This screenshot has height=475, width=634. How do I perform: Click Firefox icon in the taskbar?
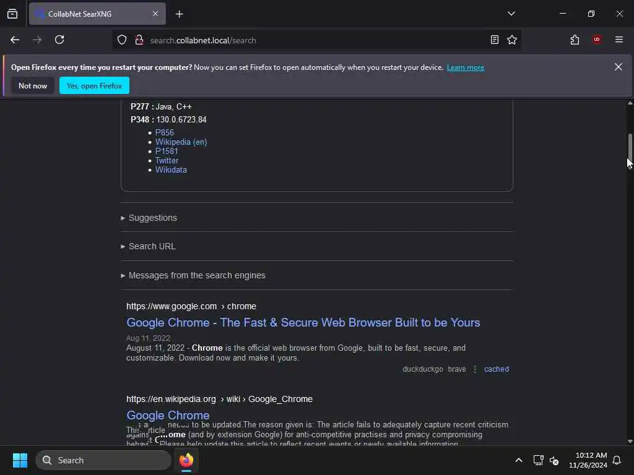186,460
